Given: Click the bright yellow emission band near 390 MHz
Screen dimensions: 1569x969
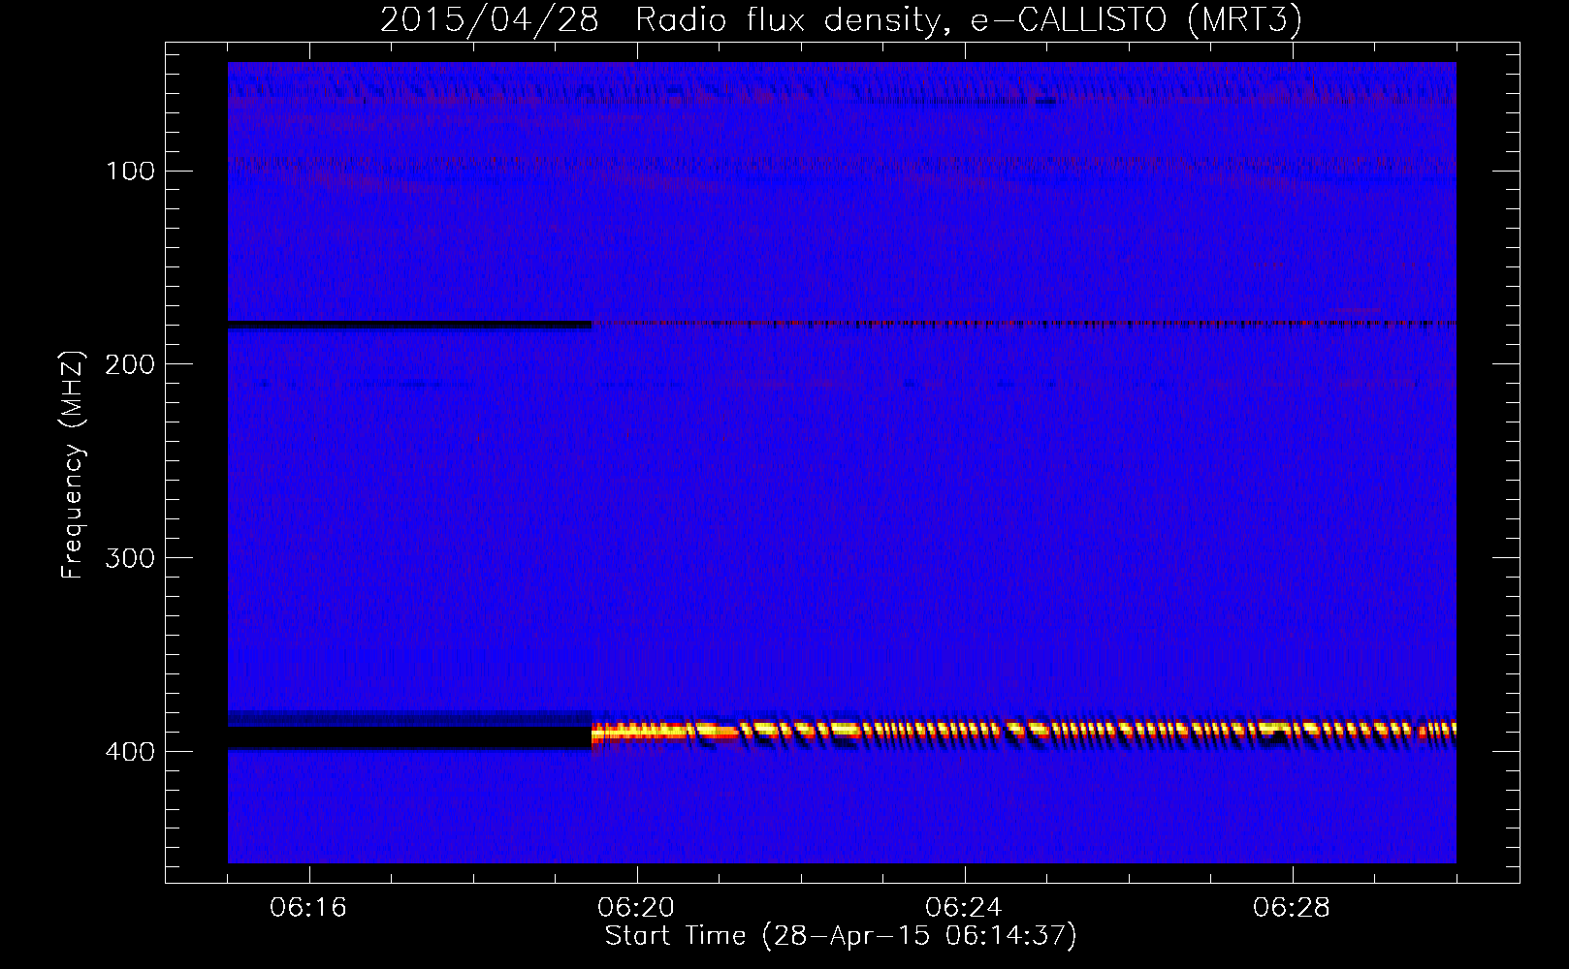Looking at the screenshot, I should click(x=1024, y=730).
